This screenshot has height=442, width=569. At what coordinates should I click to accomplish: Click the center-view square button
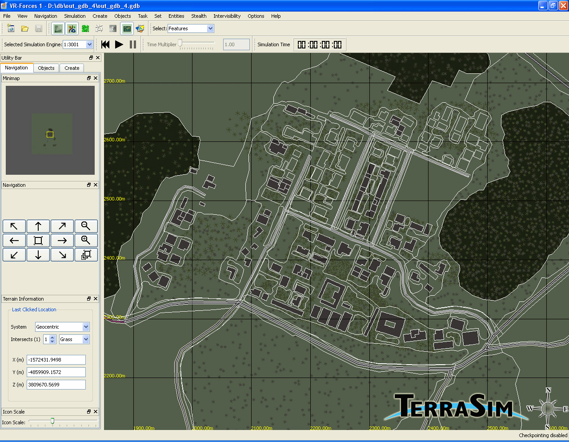point(38,241)
